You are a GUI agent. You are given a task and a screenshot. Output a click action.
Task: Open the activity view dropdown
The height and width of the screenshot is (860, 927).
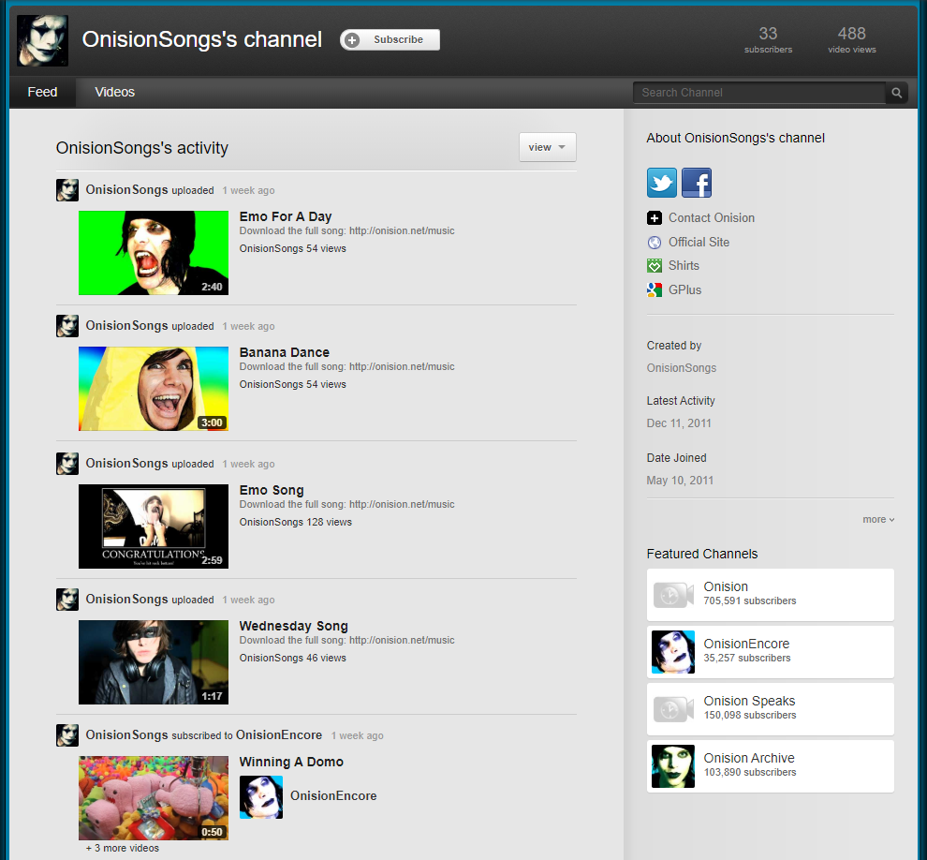click(x=548, y=147)
